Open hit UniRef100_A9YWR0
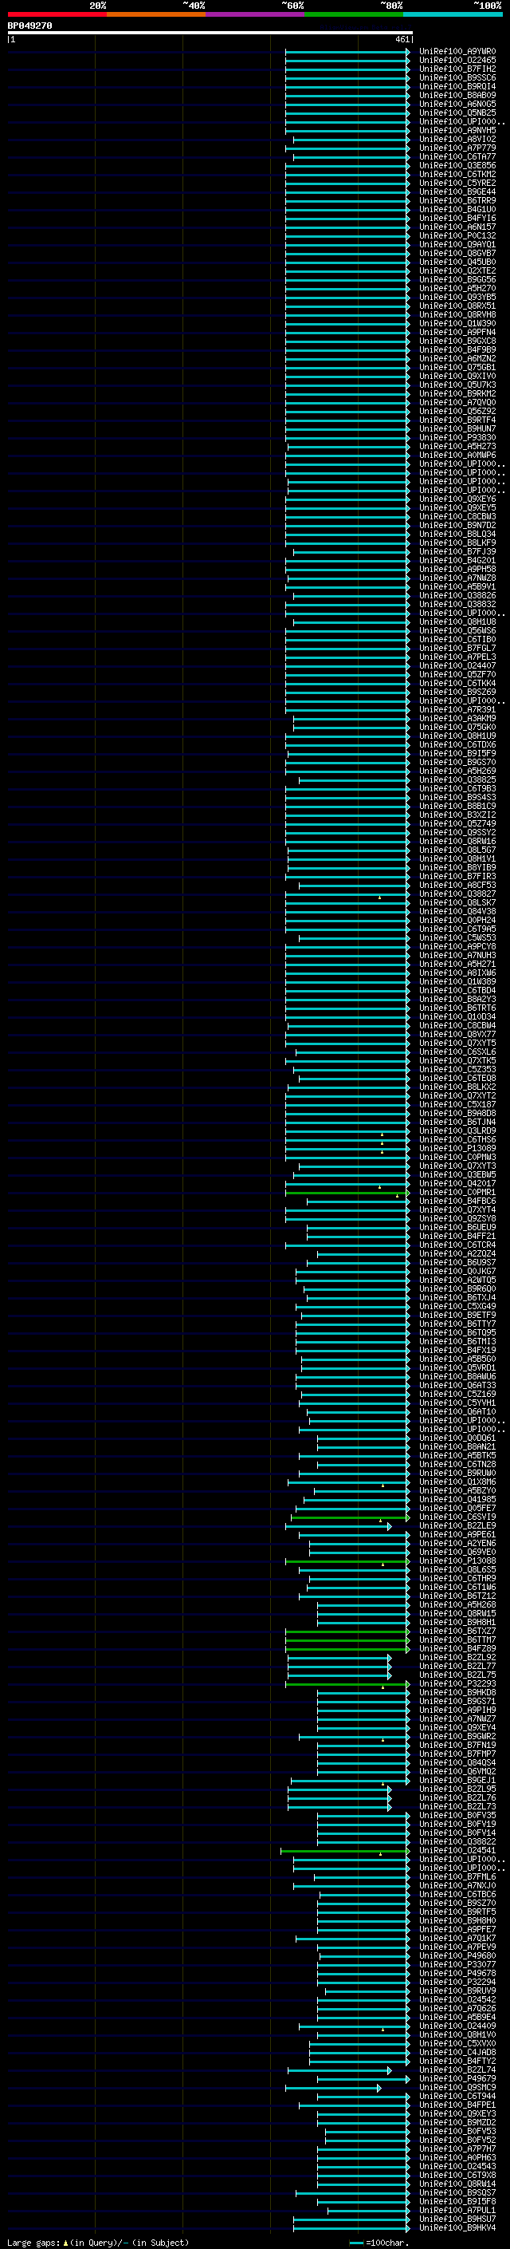This screenshot has width=510, height=2249. point(457,52)
